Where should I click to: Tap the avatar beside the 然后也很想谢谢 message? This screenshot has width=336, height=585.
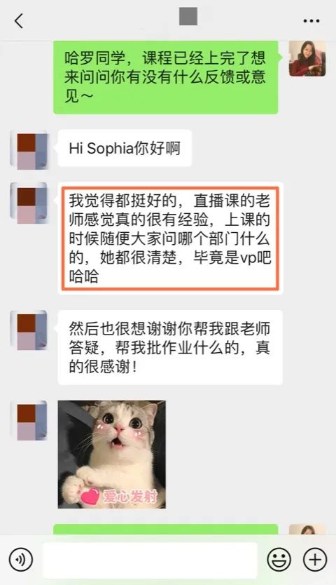tap(29, 330)
